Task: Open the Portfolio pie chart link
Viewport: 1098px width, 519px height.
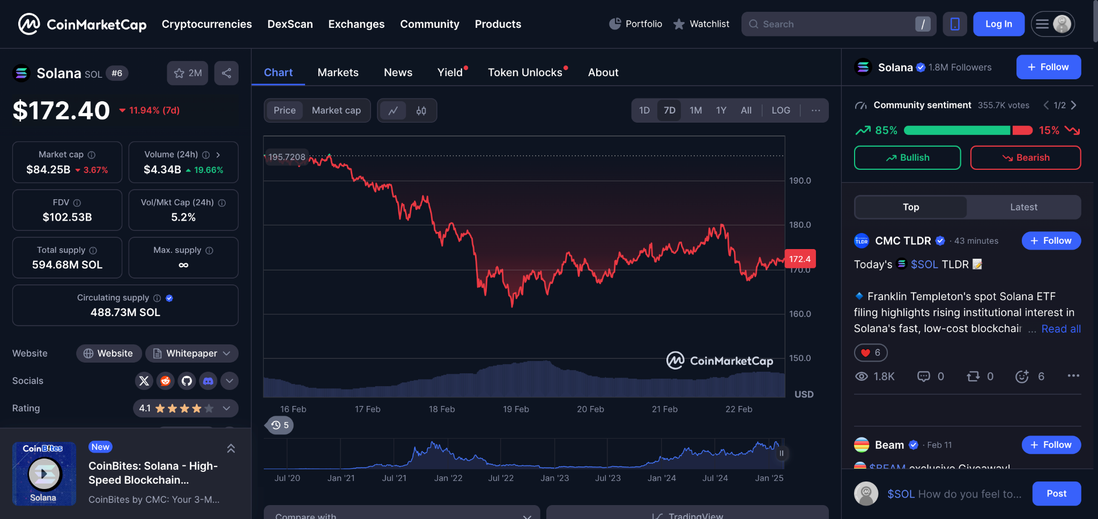Action: point(636,24)
